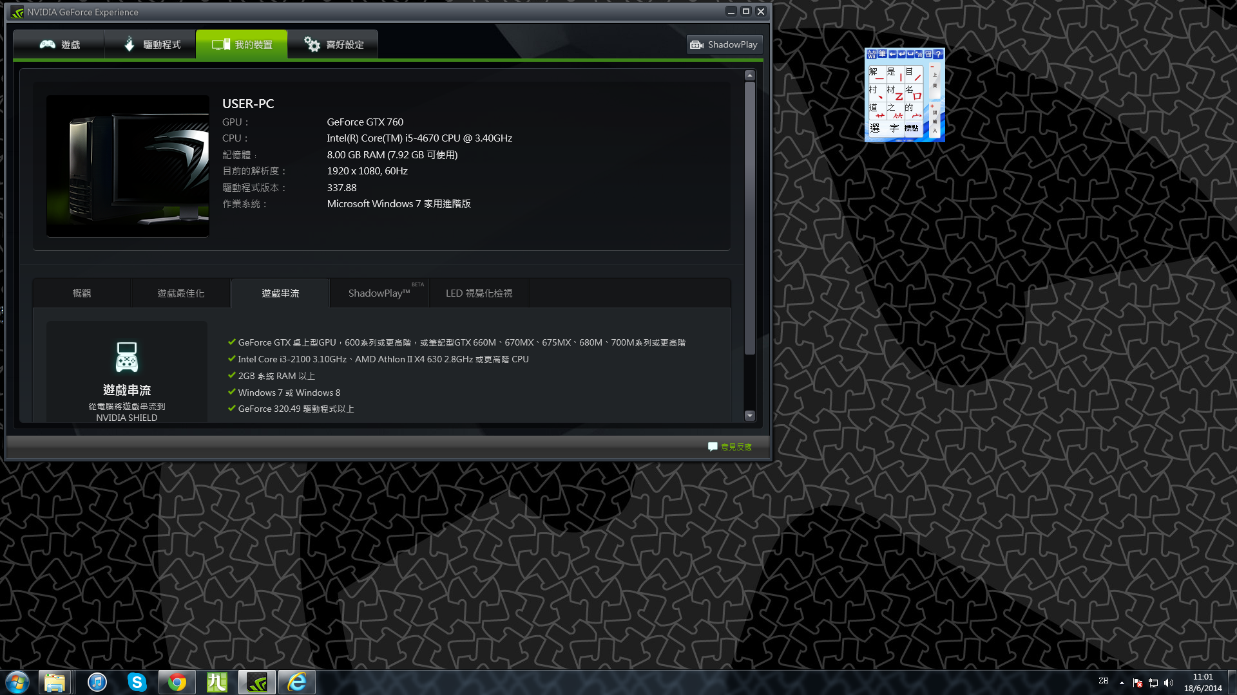Switch to the 概觀 overview sub-tab
This screenshot has width=1237, height=695.
[82, 293]
